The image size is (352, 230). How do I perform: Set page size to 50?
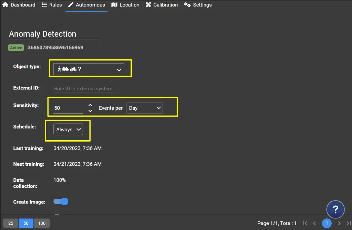26,223
